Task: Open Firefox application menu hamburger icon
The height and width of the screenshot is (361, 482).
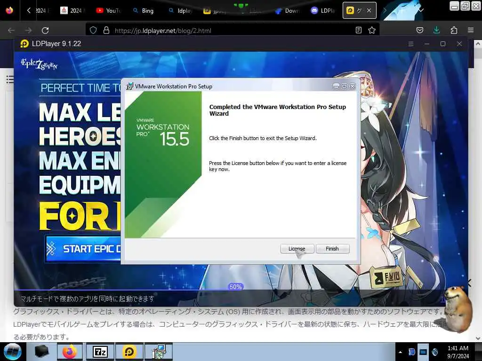Action: [x=470, y=30]
